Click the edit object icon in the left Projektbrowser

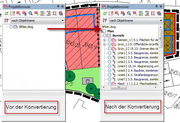[13, 13]
